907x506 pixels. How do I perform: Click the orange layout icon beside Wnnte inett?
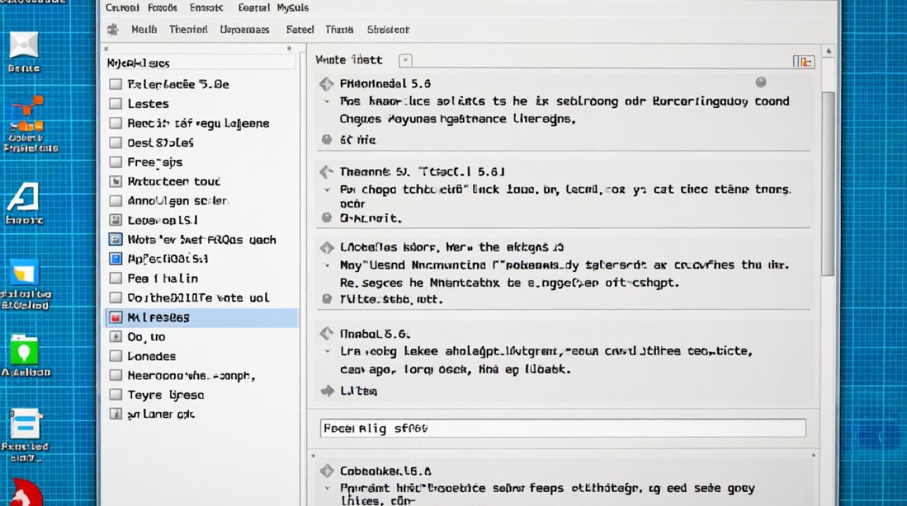point(803,61)
